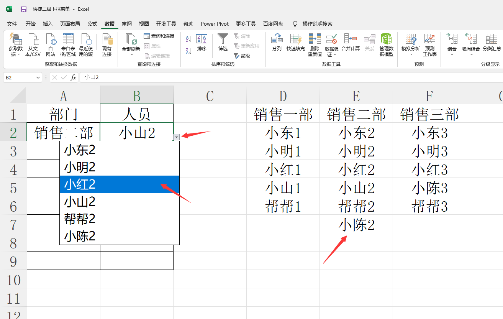This screenshot has width=503, height=319.
Task: Expand 全部刷新 dropdown arrow
Action: [131, 55]
